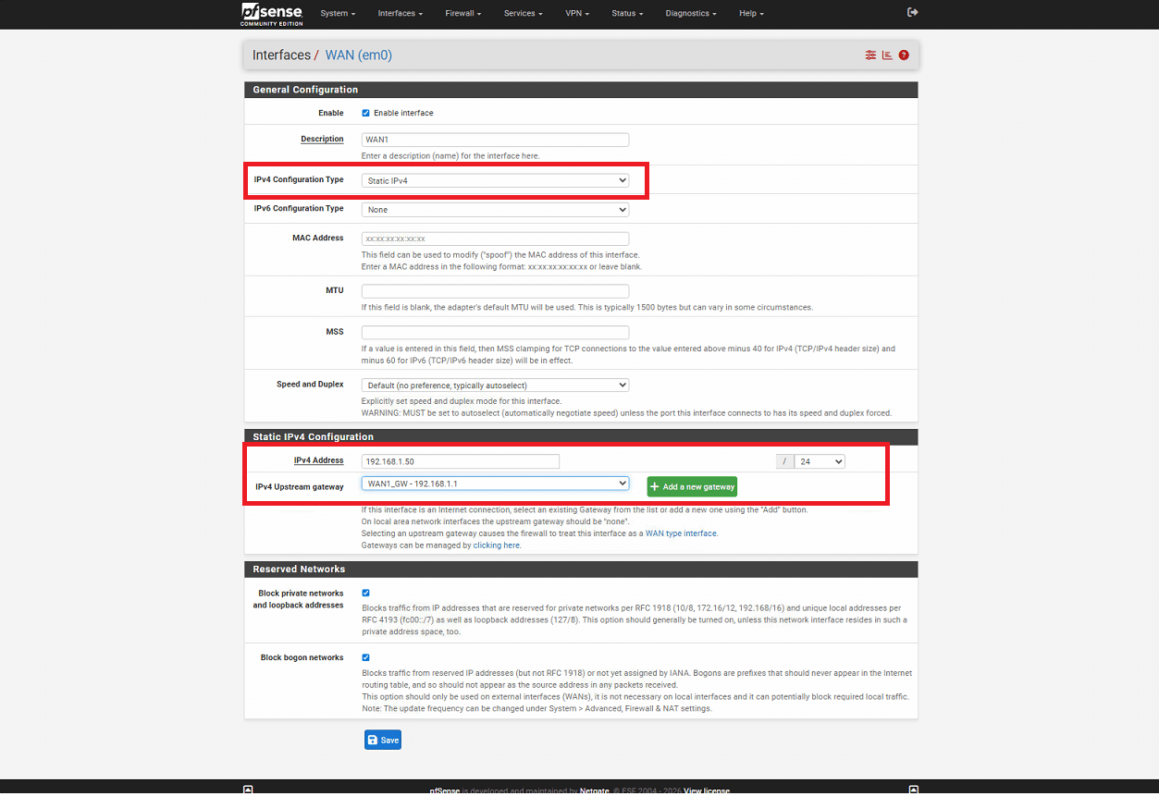Open the Related status graph icon
The width and height of the screenshot is (1159, 796).
pos(887,55)
